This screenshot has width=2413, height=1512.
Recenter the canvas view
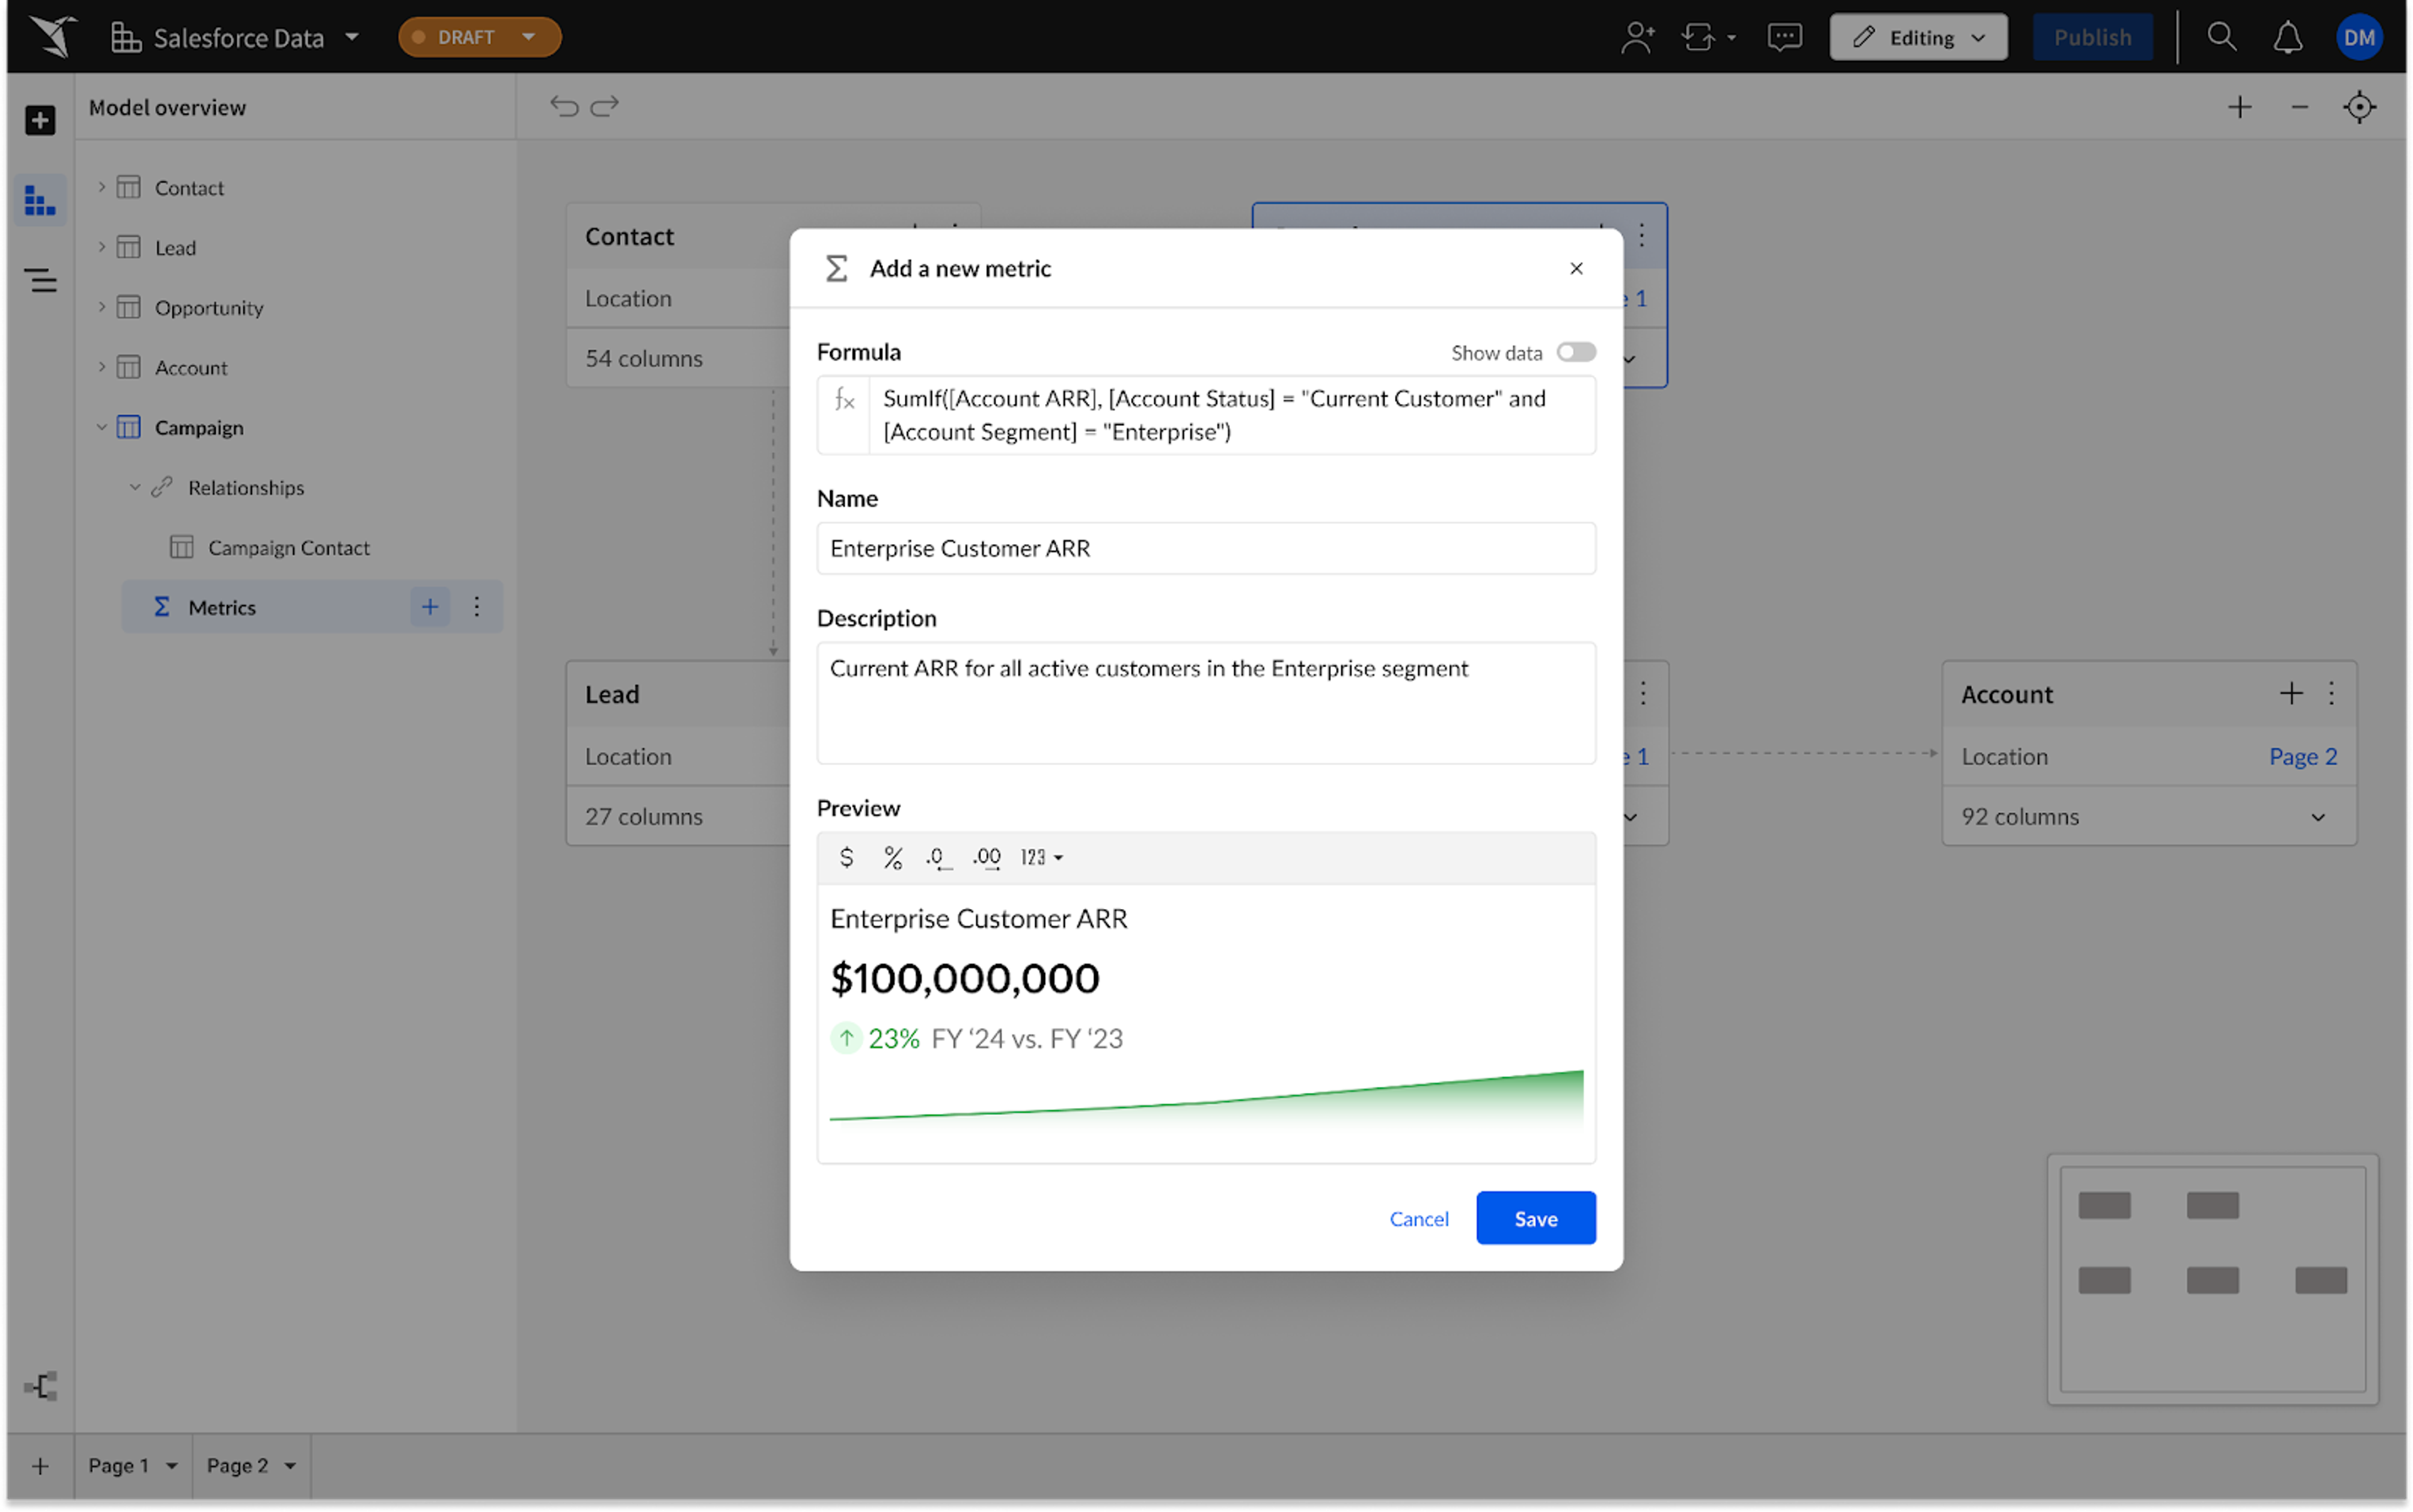(2359, 107)
